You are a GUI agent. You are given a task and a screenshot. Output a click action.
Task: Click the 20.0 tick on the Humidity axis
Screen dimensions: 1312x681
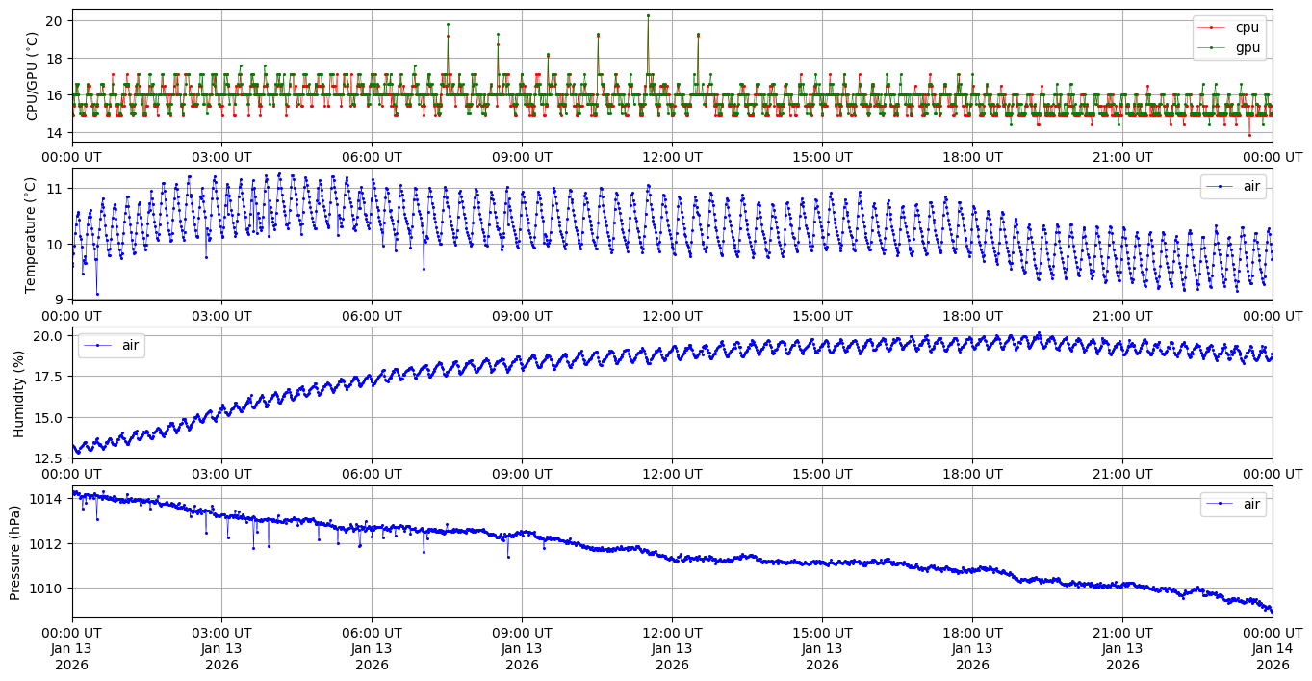coord(47,335)
